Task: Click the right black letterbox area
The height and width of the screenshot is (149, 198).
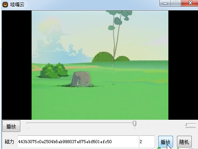Action: pos(183,65)
